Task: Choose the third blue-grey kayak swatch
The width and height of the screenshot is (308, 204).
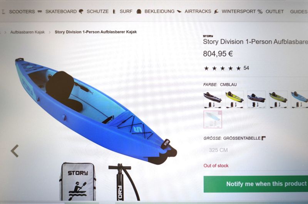Action: [256, 100]
